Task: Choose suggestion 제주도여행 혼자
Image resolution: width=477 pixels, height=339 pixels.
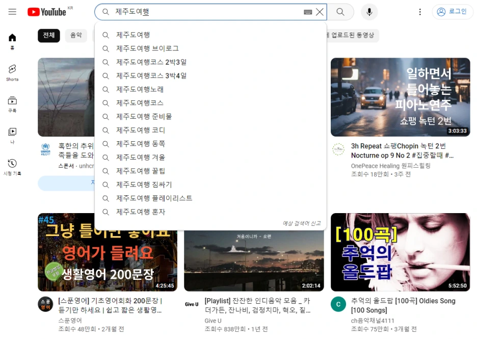Action: [210, 212]
